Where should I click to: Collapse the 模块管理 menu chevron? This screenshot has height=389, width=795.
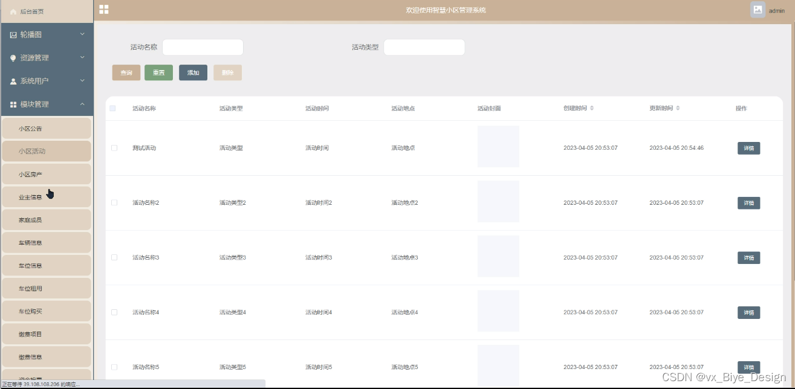click(82, 104)
